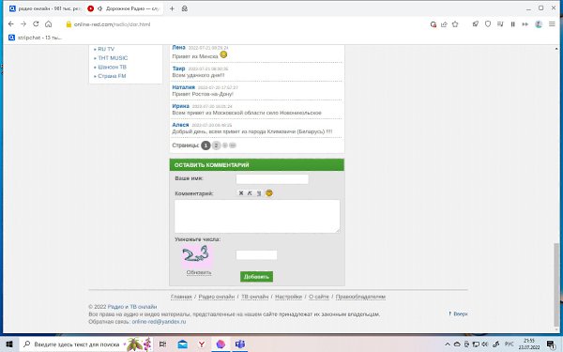Screen dimensions: 563x352
Task: Click the Обновить captcha link
Action: pos(199,272)
